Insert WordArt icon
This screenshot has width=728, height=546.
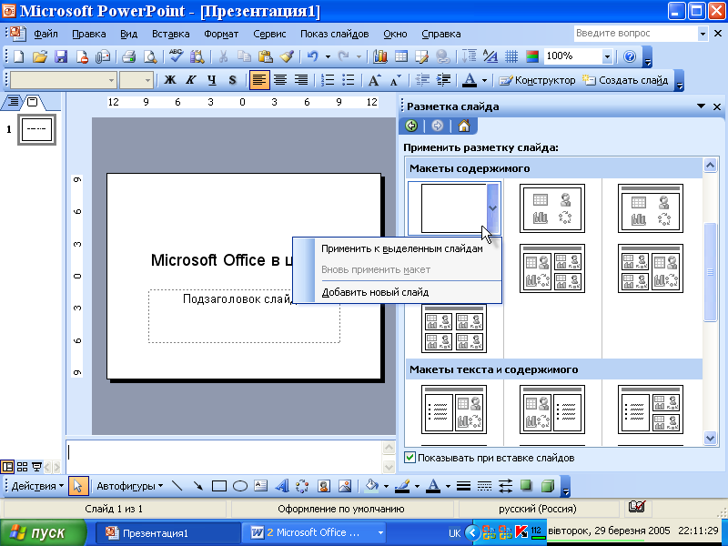[282, 486]
